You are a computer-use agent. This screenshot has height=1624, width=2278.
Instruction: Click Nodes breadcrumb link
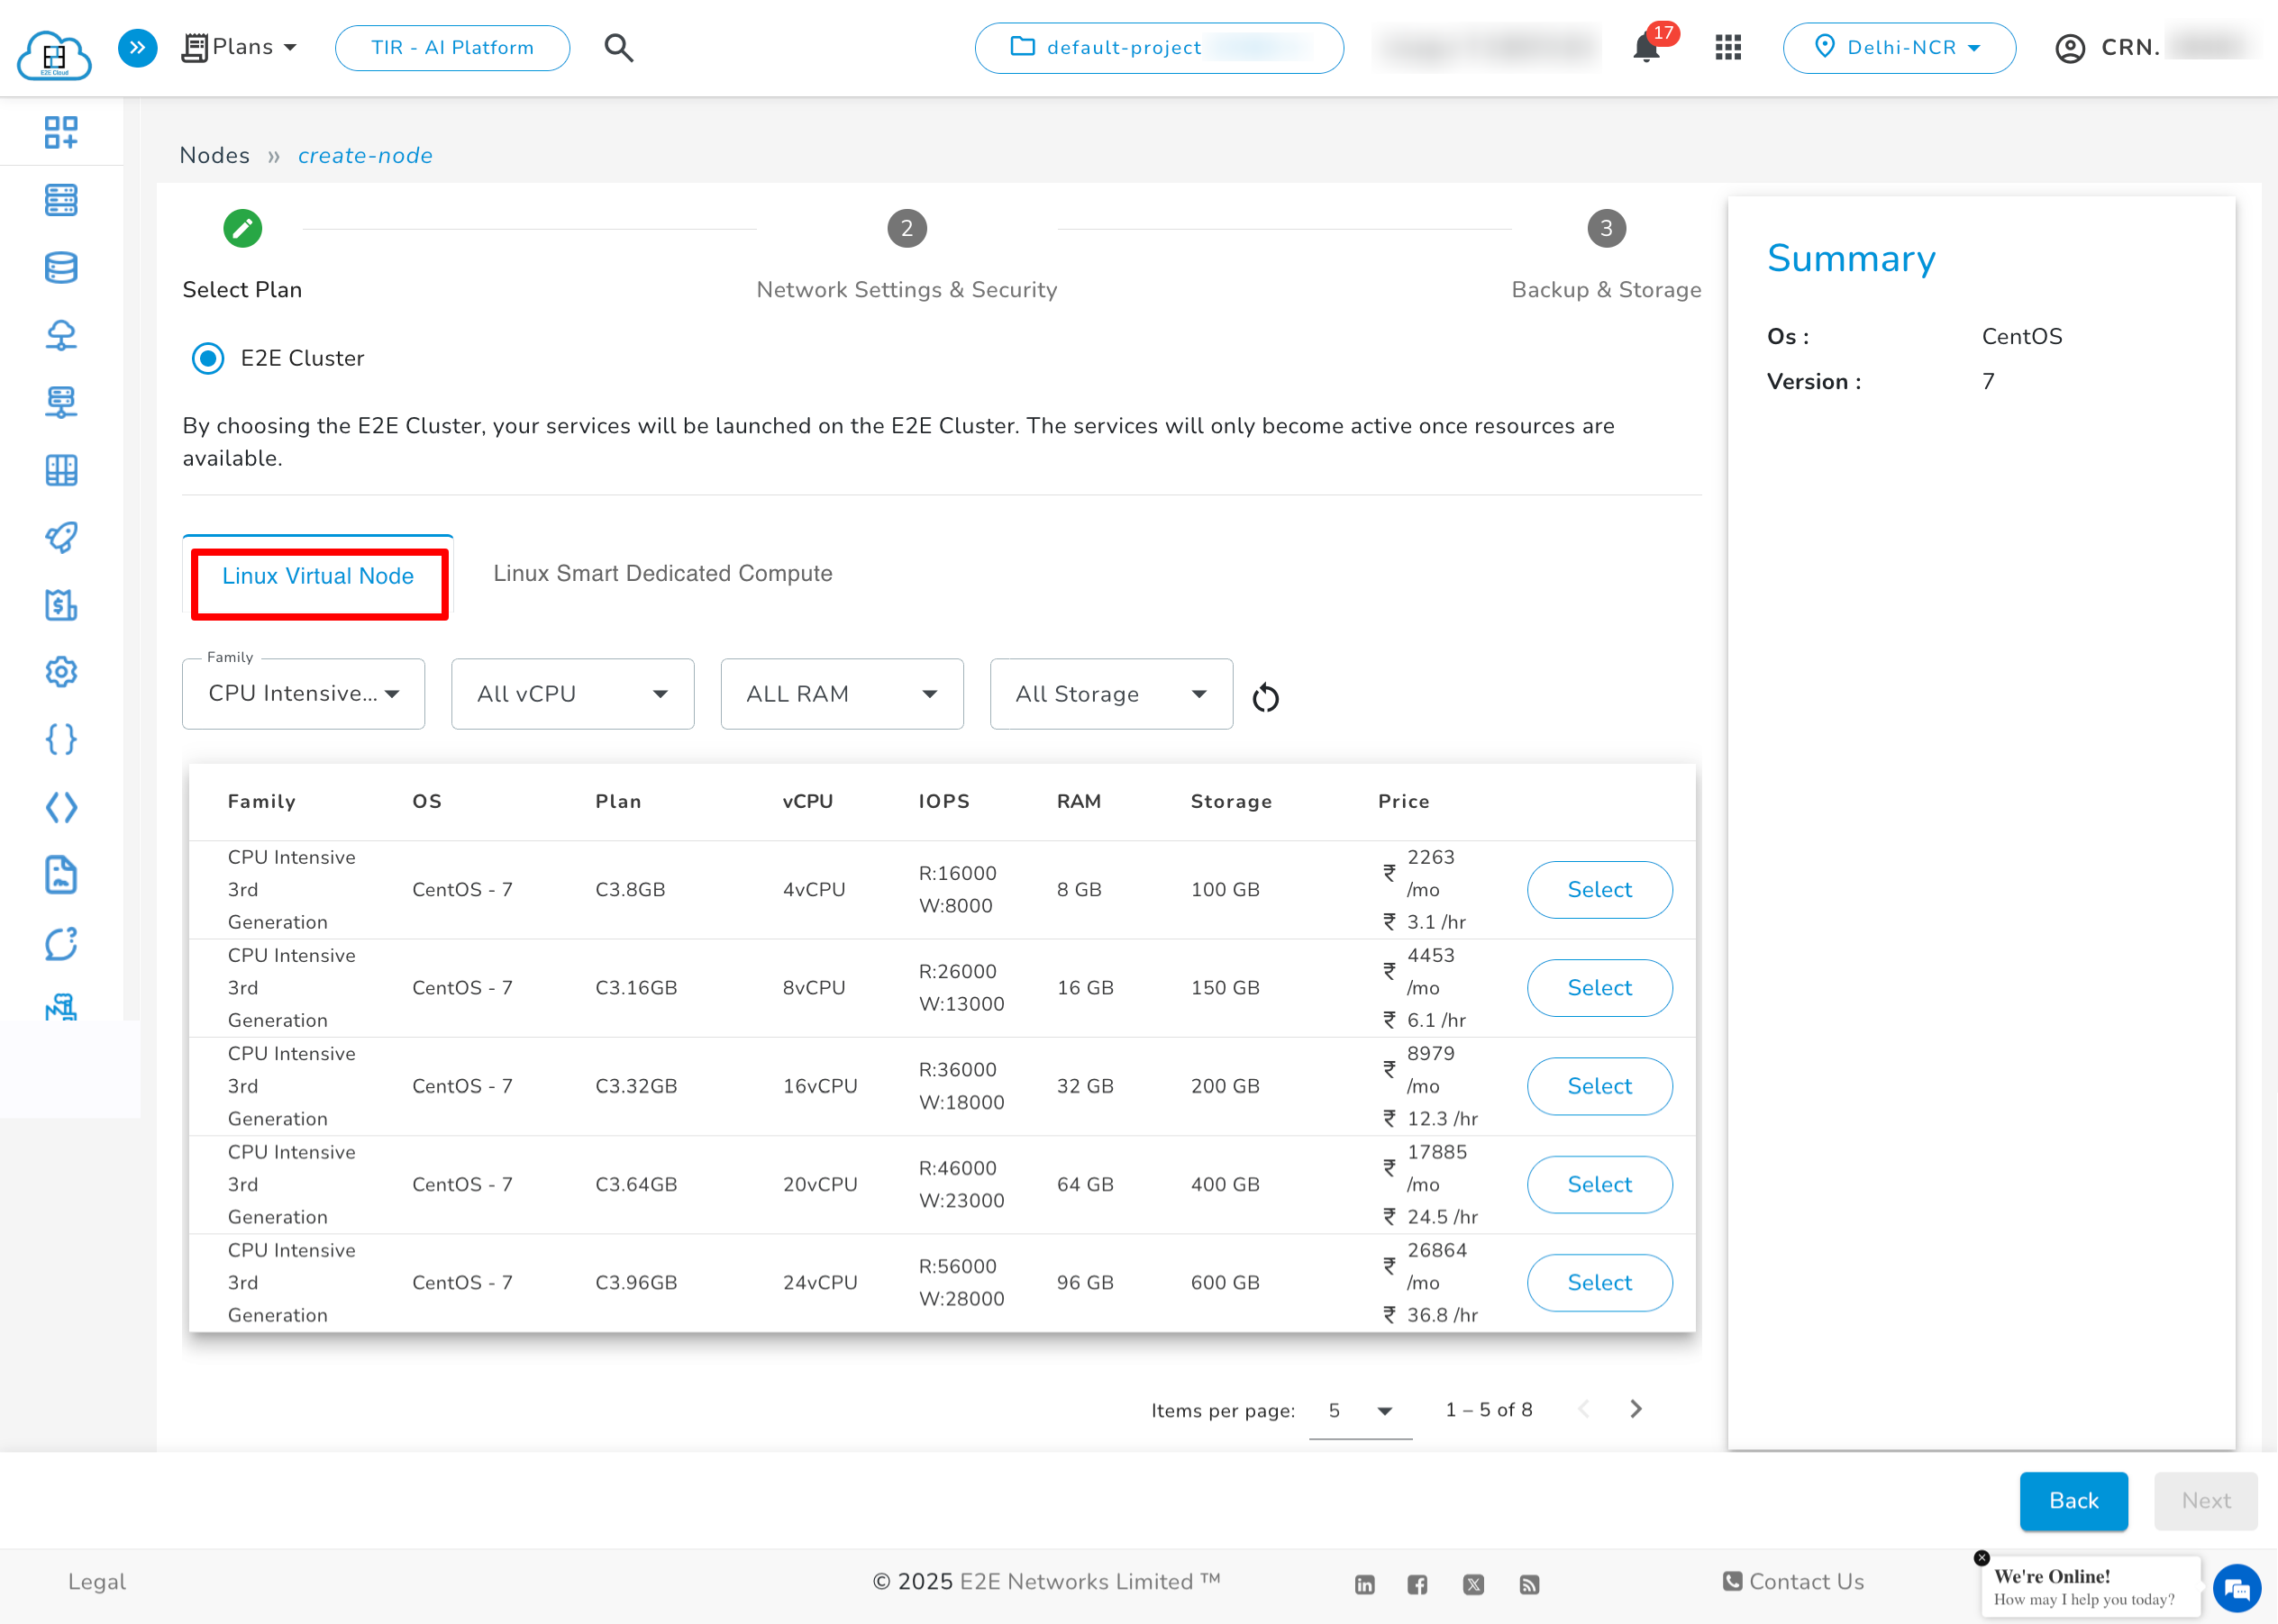click(x=214, y=156)
